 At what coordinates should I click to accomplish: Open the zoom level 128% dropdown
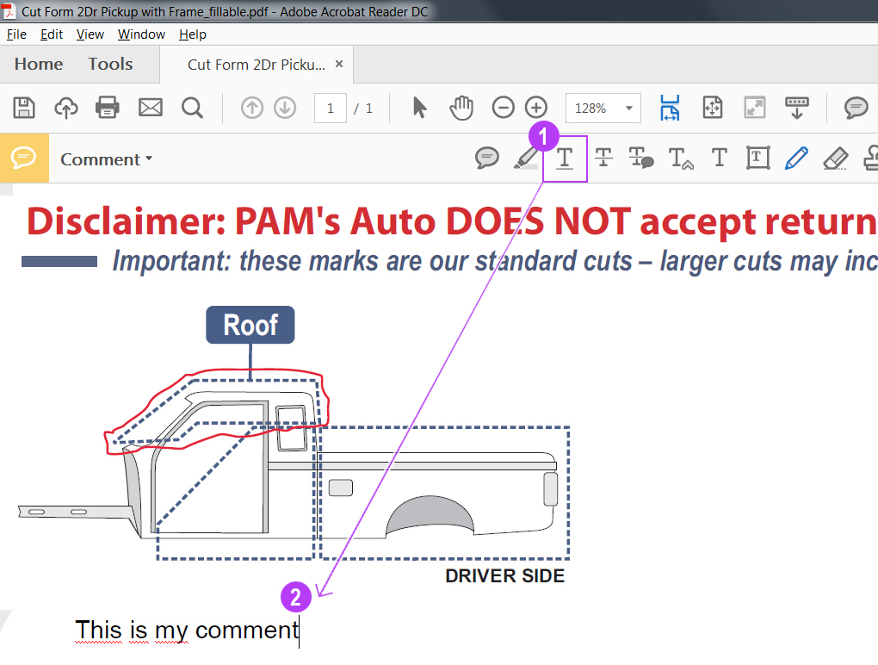click(603, 108)
